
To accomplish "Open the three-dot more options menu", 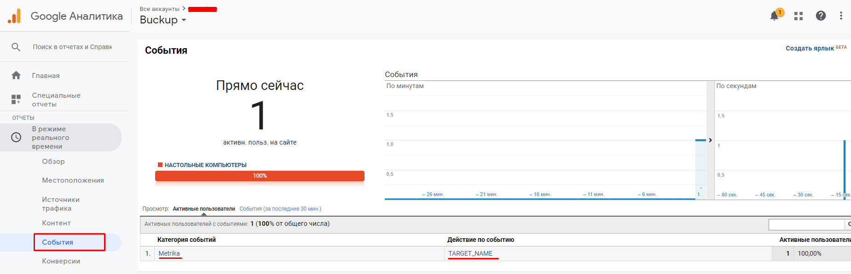I will pos(841,16).
